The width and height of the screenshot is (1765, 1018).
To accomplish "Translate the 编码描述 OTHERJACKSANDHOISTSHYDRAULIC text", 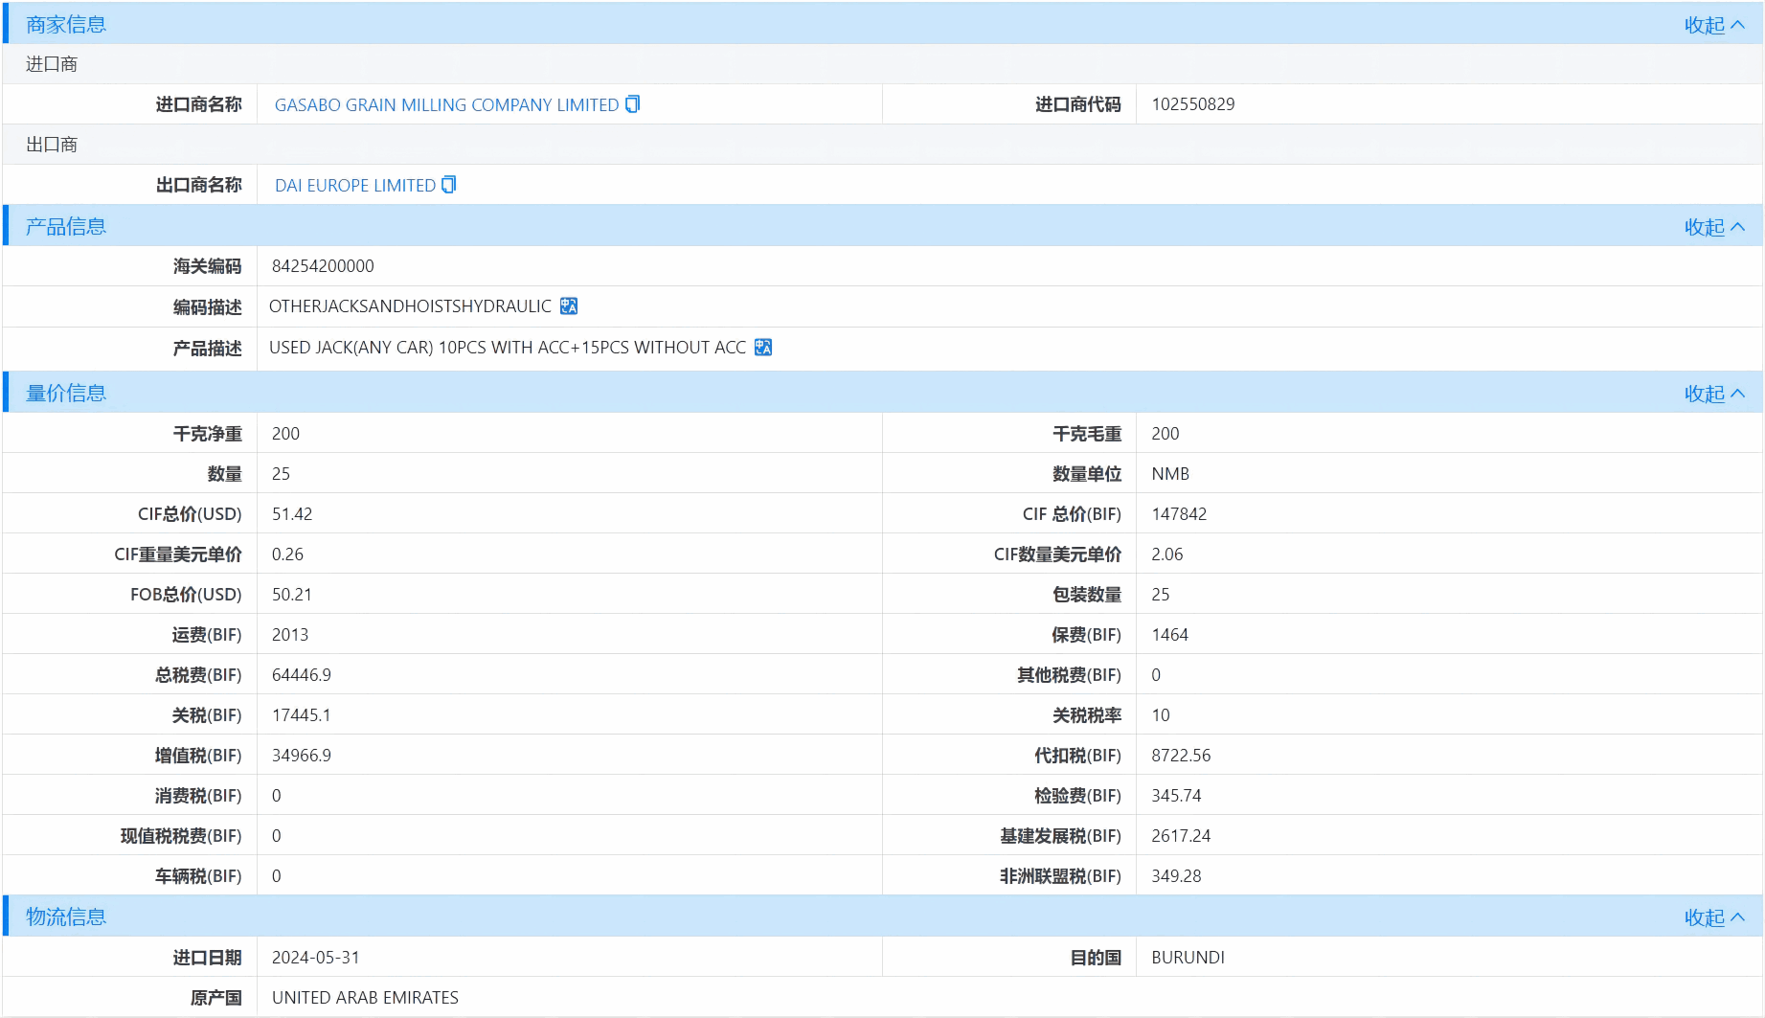I will coord(567,305).
